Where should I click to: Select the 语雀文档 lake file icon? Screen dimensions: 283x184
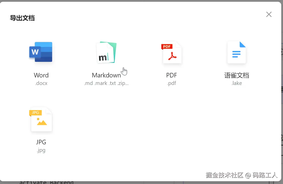(236, 52)
